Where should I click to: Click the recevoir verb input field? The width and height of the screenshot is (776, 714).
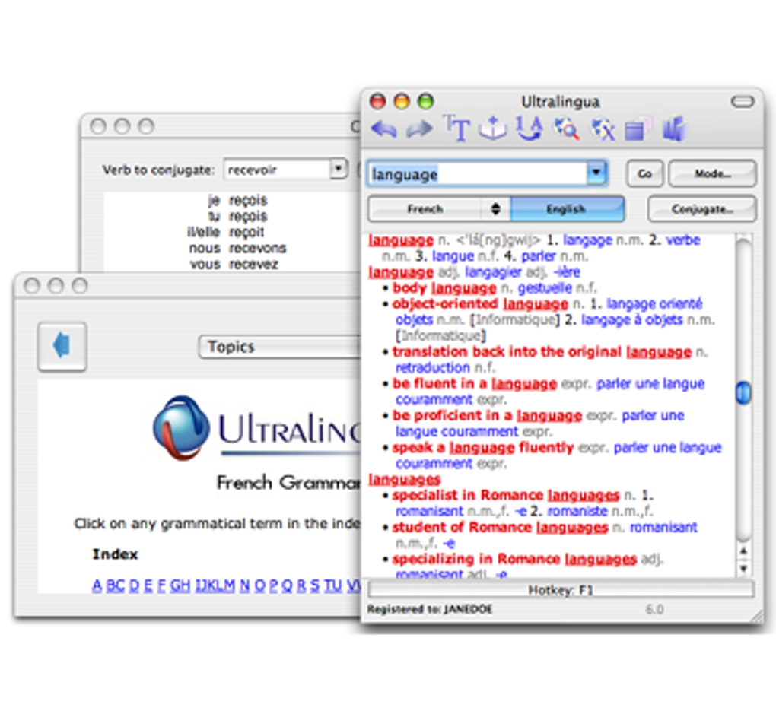coord(277,170)
